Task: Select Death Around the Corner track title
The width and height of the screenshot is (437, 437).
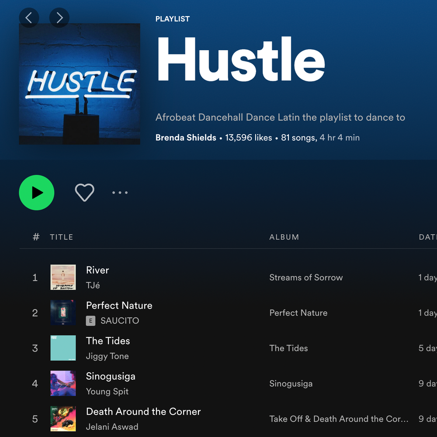Action: tap(143, 412)
